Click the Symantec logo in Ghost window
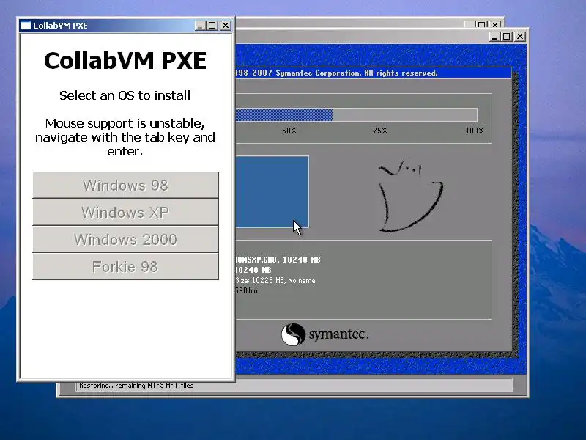The width and height of the screenshot is (586, 440). click(x=324, y=334)
